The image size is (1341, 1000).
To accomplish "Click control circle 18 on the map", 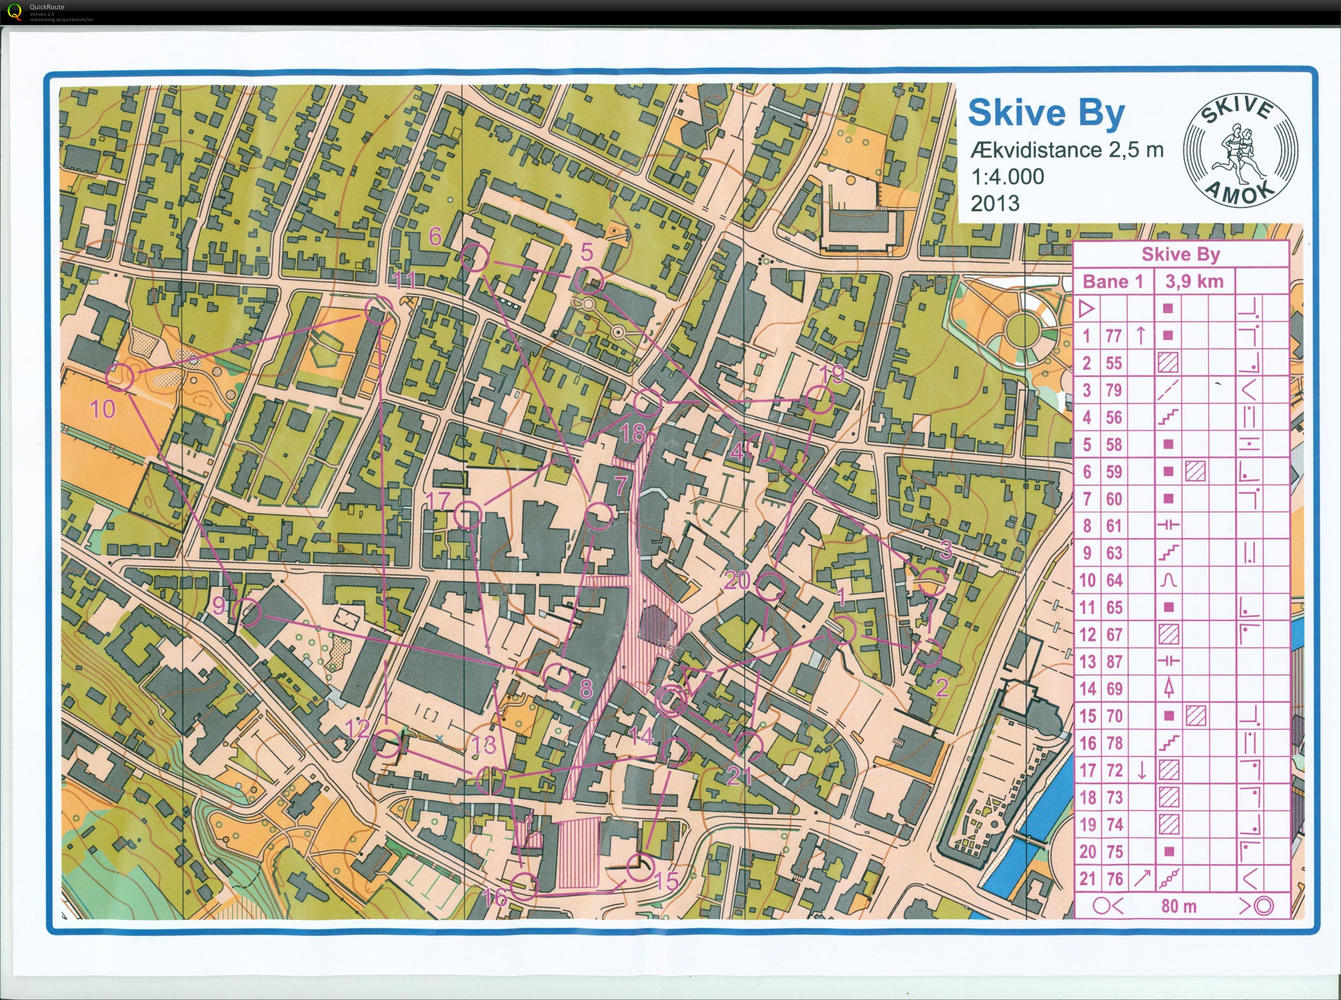I will (x=648, y=402).
